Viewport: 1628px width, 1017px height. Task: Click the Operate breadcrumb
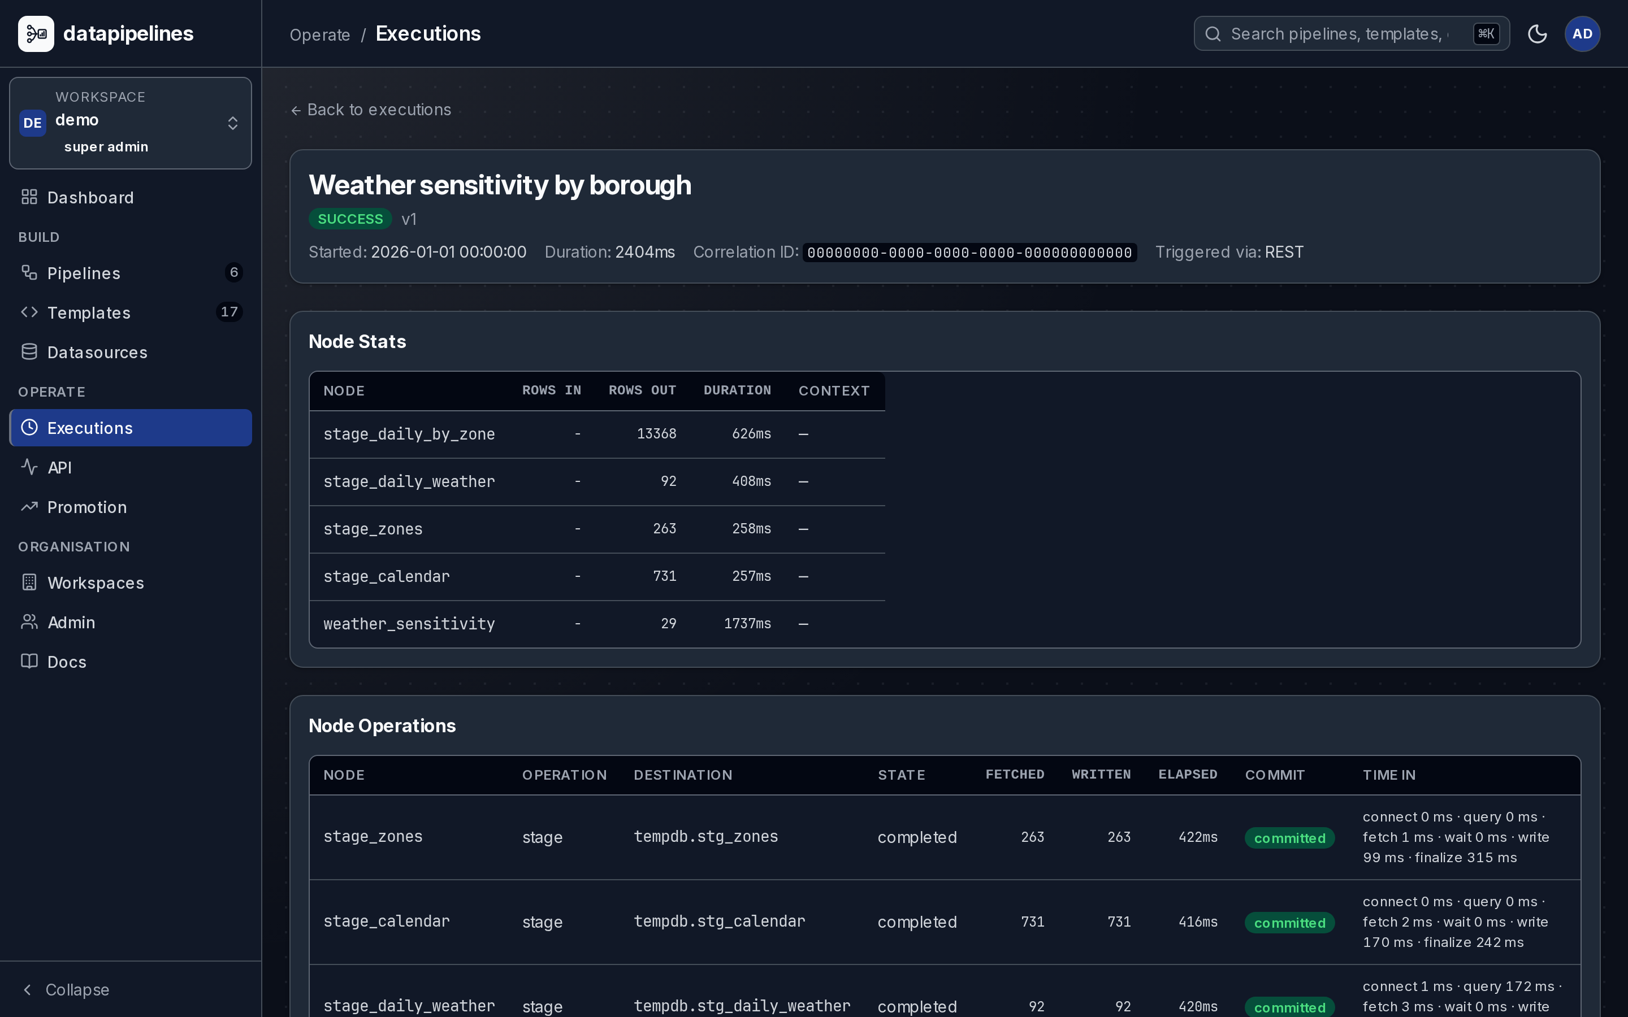pos(319,34)
